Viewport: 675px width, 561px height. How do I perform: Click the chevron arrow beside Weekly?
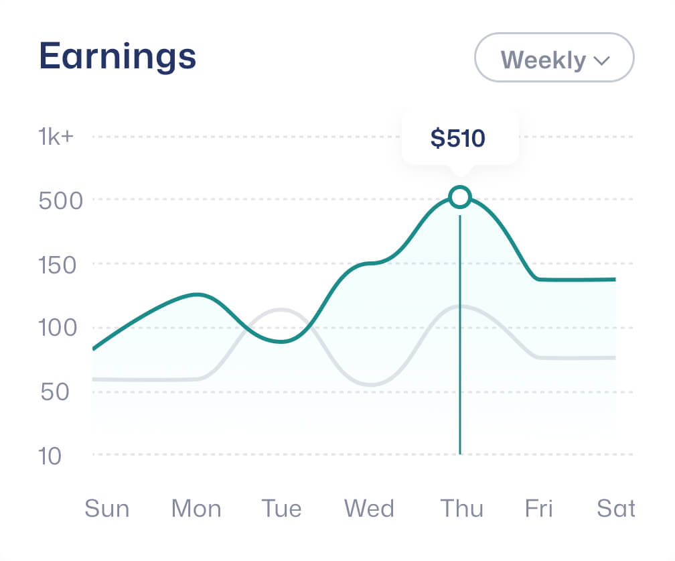[x=601, y=60]
